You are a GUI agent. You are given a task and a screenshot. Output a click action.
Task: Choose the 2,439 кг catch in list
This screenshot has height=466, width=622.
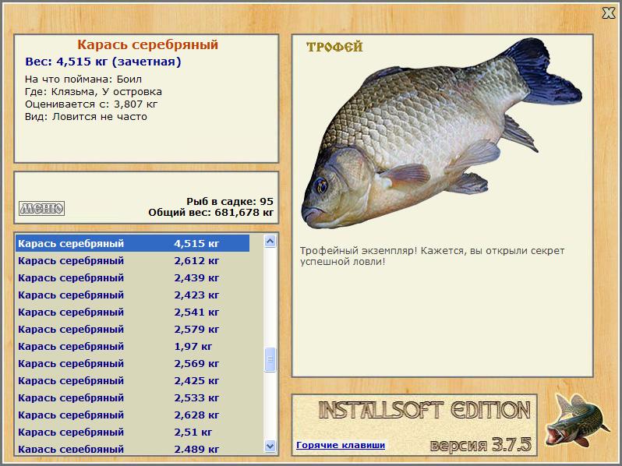(x=133, y=277)
